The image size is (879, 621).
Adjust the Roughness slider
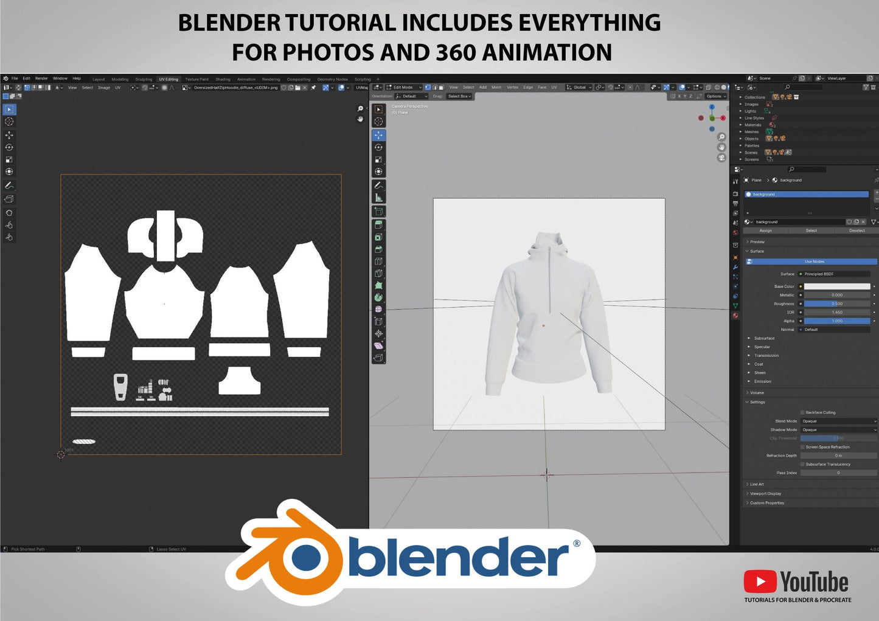[x=837, y=304]
